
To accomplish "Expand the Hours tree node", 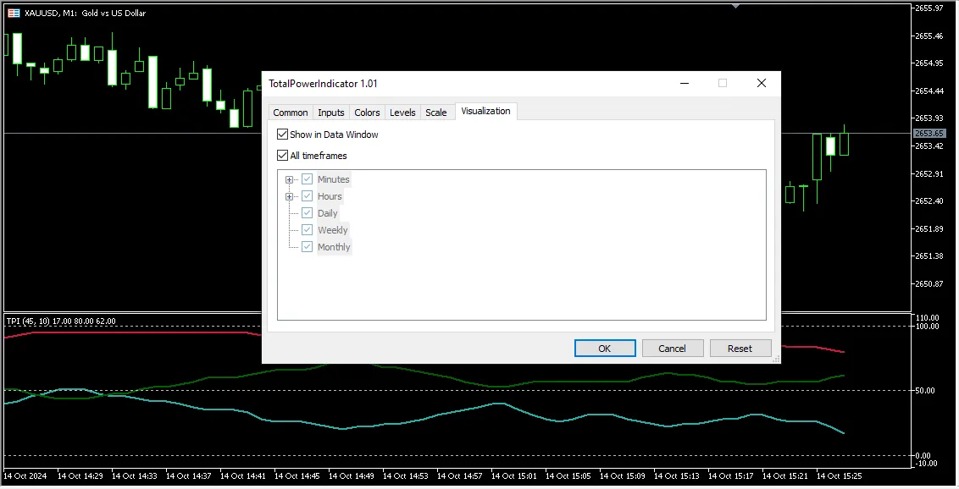I will click(290, 196).
